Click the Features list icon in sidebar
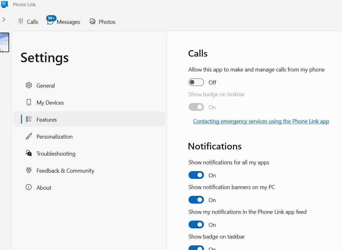Screen dimensions: 342x250 coord(29,119)
